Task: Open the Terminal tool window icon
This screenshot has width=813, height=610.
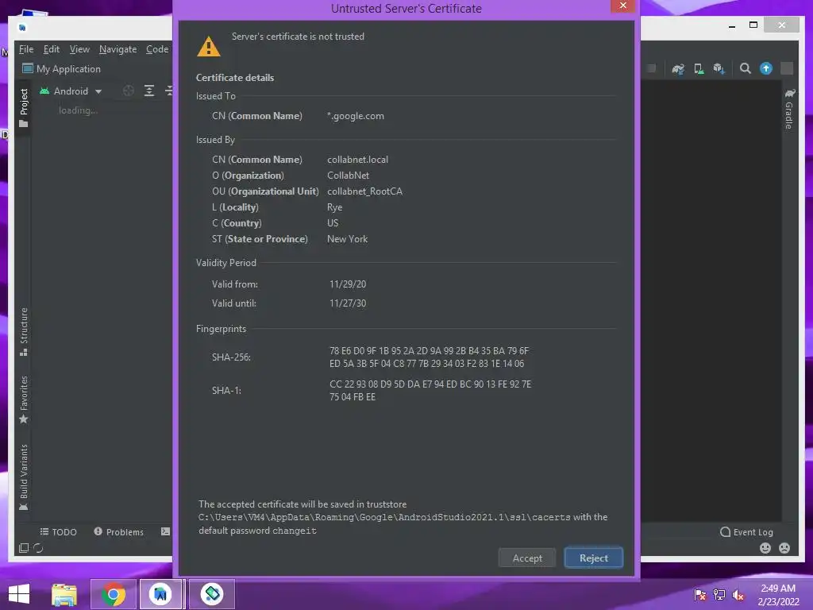Action: 165,531
